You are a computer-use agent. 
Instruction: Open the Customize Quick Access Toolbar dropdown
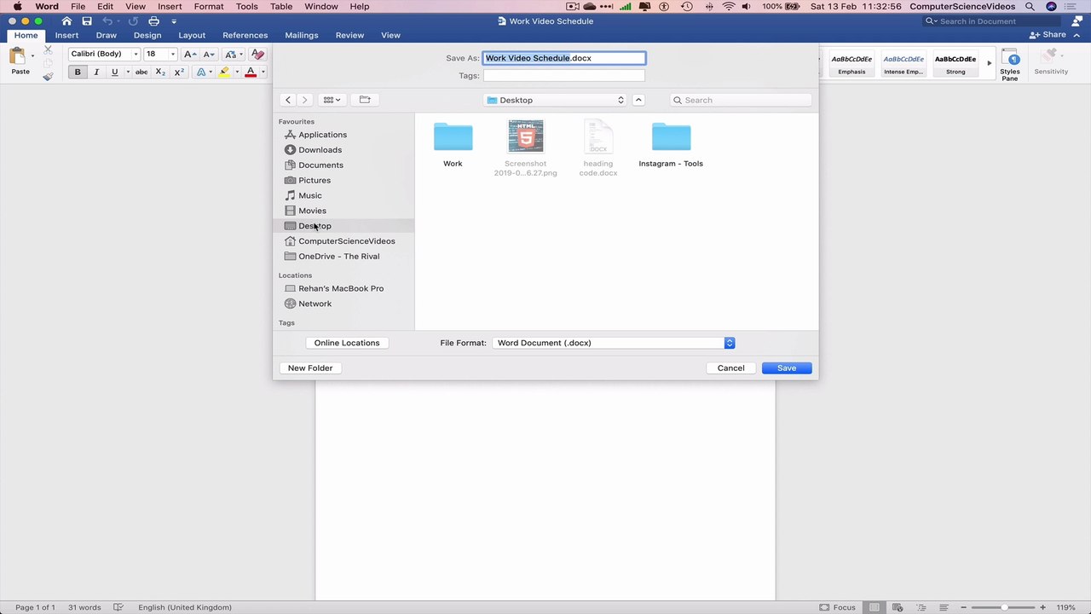[x=174, y=20]
